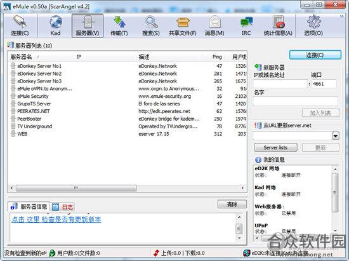Select the eMule oVPN.to Anonym... server row
Image resolution: width=349 pixels, height=261 pixels.
click(128, 89)
